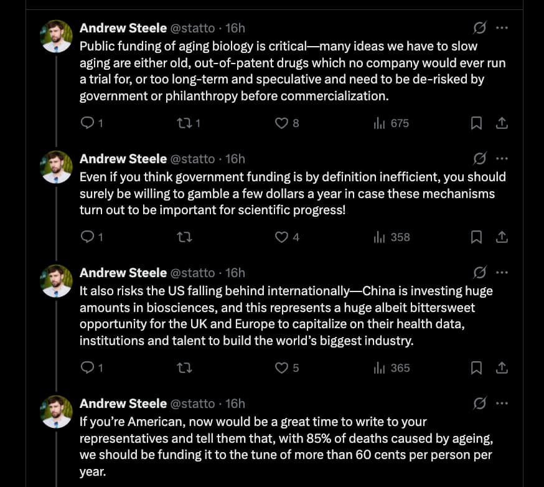This screenshot has width=544, height=487.
Task: Repost the 'Public funding of aging biology' tweet
Action: 184,123
